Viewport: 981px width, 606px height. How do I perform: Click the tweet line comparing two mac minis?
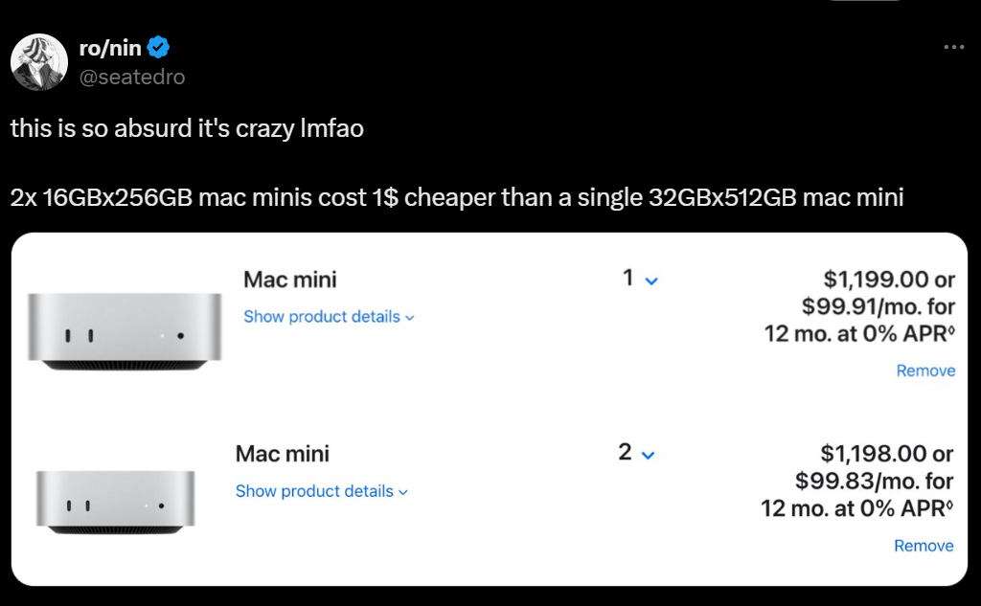point(457,199)
